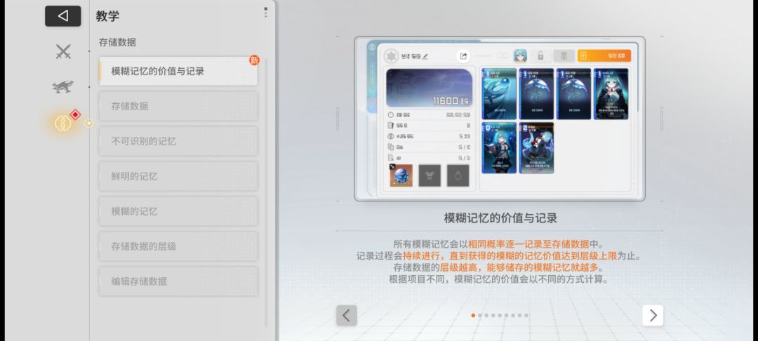The image size is (758, 341).
Task: Click the share icon in the preview image
Action: coord(463,56)
